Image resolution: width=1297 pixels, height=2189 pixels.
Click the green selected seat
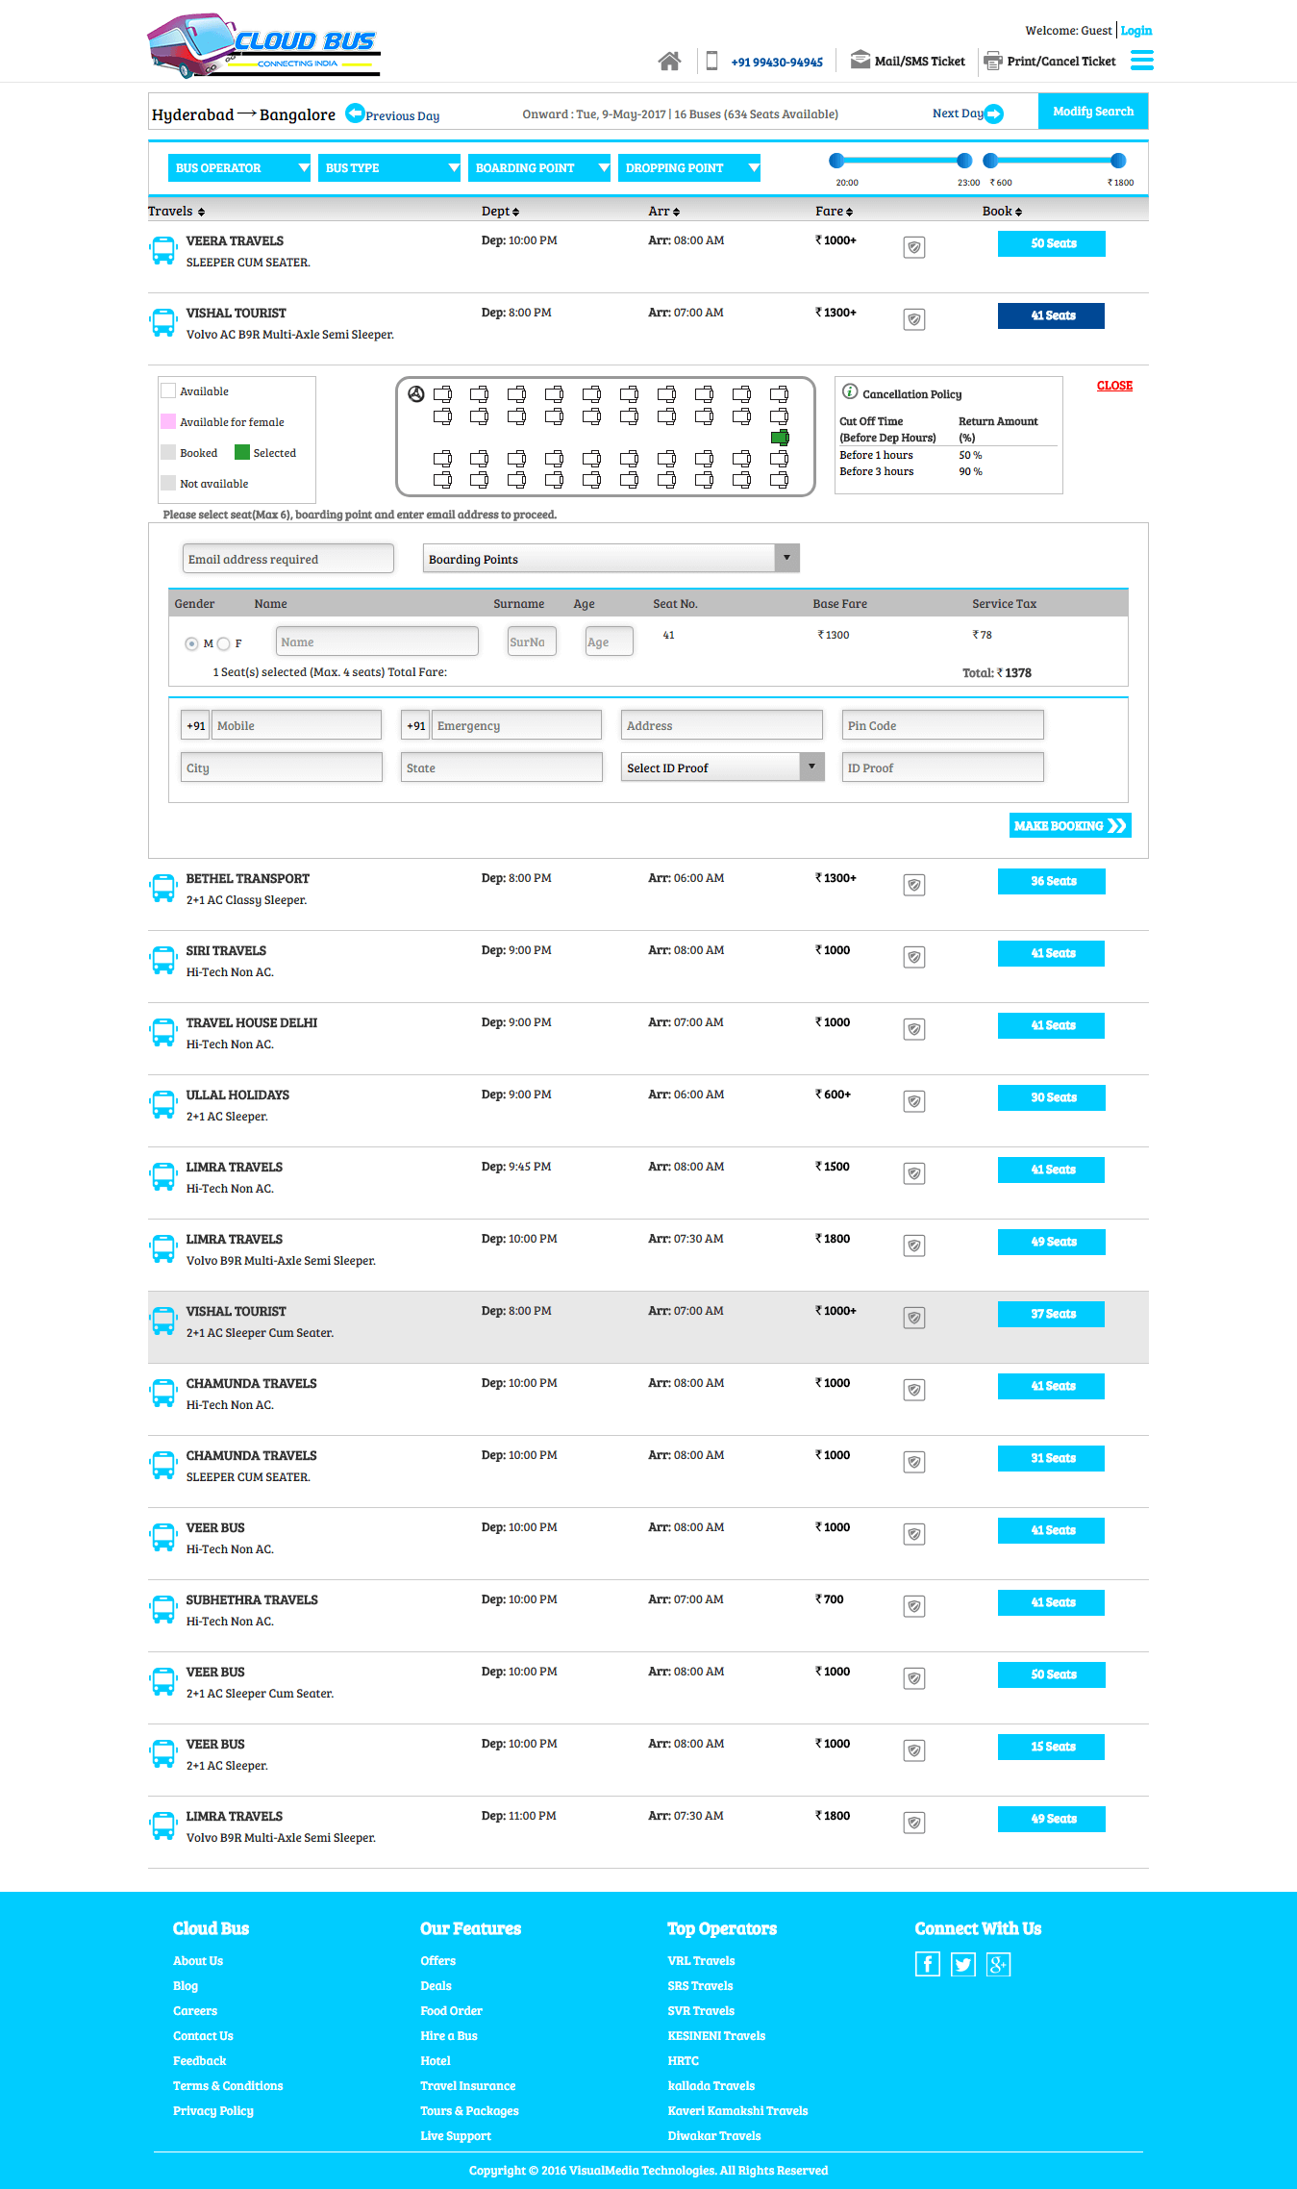click(x=780, y=438)
